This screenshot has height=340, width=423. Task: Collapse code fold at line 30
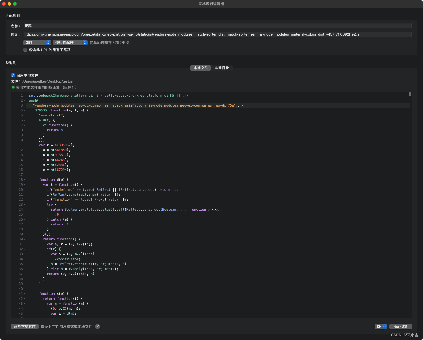coord(25,239)
